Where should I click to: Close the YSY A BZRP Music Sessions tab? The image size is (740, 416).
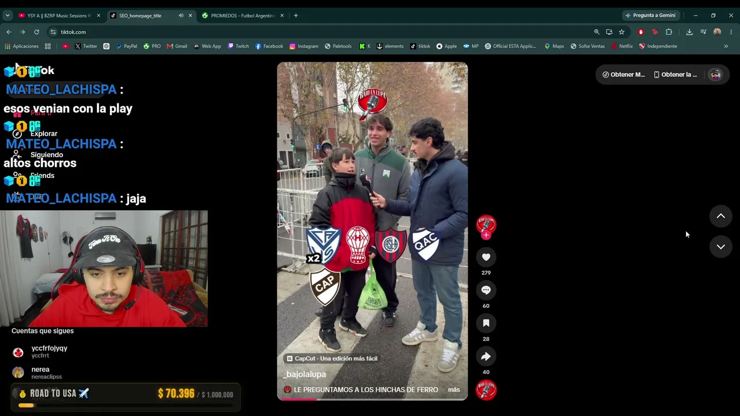tap(98, 16)
